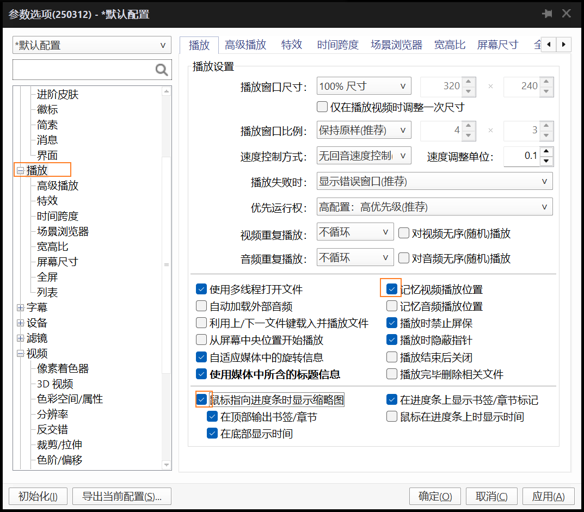Open the 视频重复播放 dropdown
Image resolution: width=584 pixels, height=512 pixels.
click(355, 232)
